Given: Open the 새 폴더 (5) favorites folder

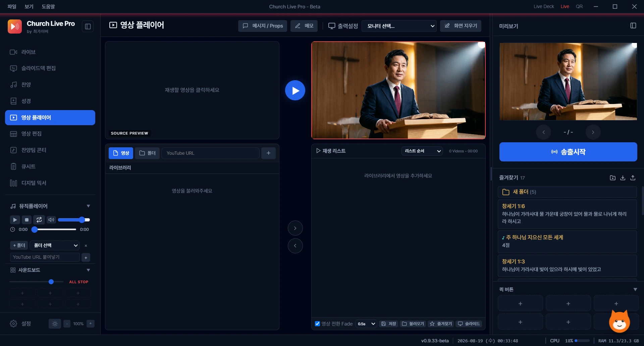Looking at the screenshot, I should 567,192.
